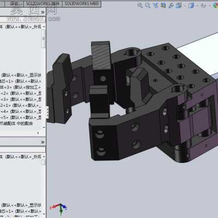Click the panel collapse handle on divider
The image size is (218, 218).
coord(47,112)
